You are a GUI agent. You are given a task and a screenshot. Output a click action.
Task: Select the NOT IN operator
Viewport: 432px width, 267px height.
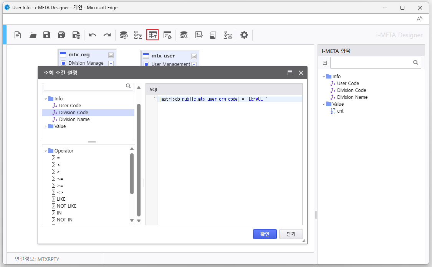62,220
